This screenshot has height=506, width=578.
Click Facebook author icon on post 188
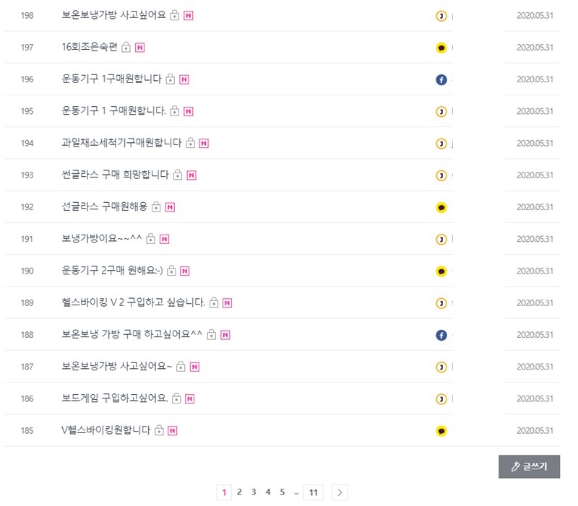tap(441, 335)
